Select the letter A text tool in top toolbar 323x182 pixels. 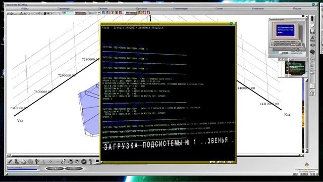tap(21, 14)
